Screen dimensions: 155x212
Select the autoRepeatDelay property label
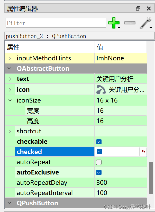pyautogui.click(x=42, y=183)
